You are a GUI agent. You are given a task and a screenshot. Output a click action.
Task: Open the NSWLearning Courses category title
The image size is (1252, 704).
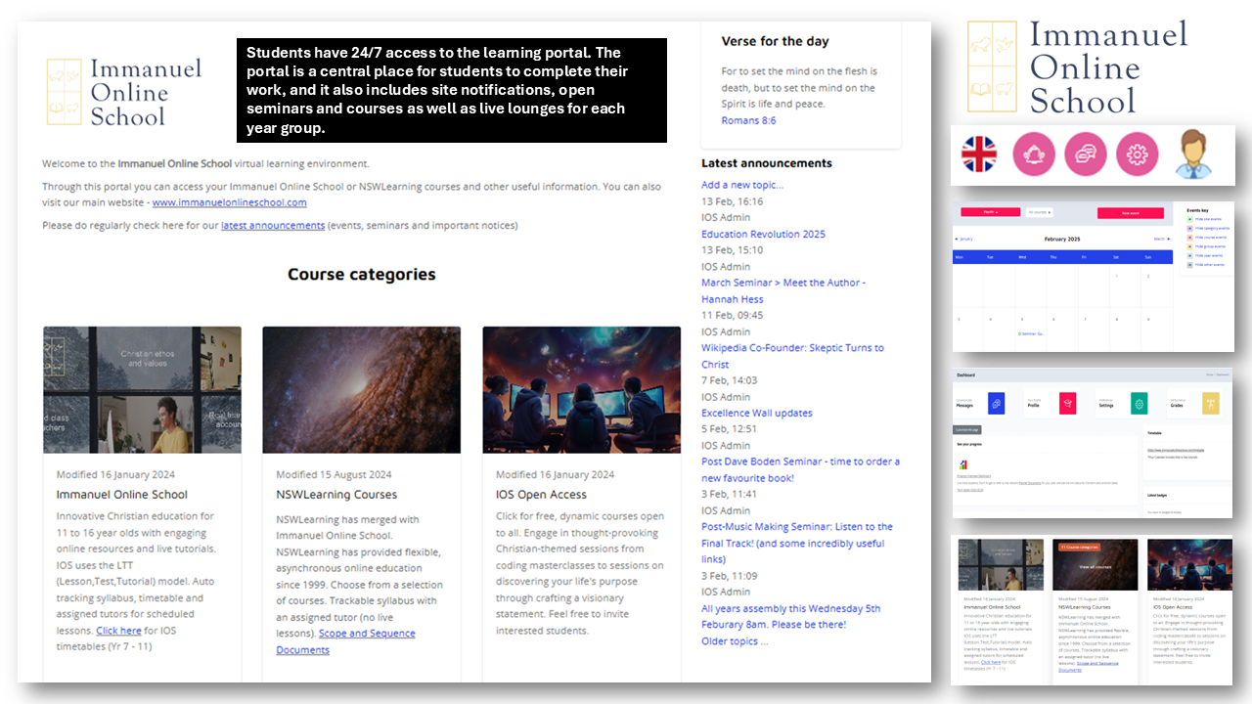336,495
